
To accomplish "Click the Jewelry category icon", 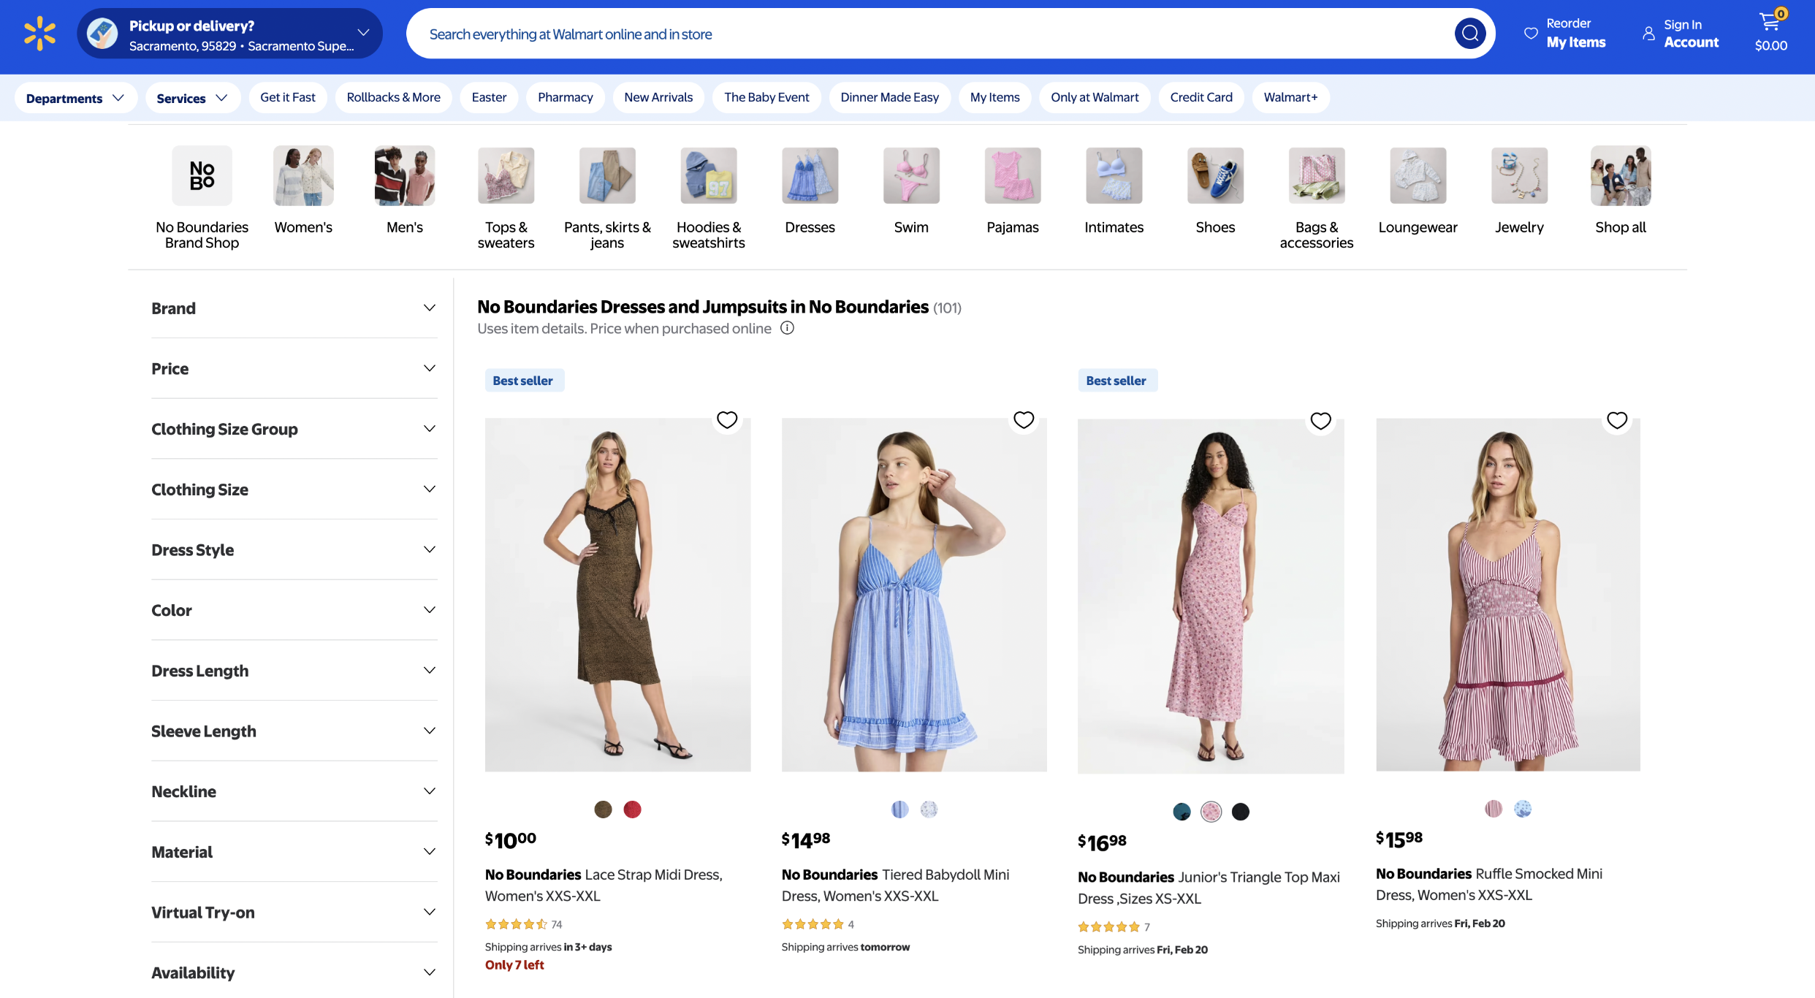I will pyautogui.click(x=1518, y=175).
